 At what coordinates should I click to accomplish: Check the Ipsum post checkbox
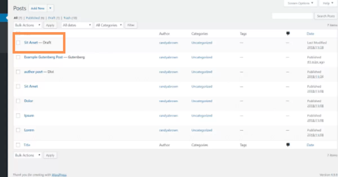click(x=18, y=116)
